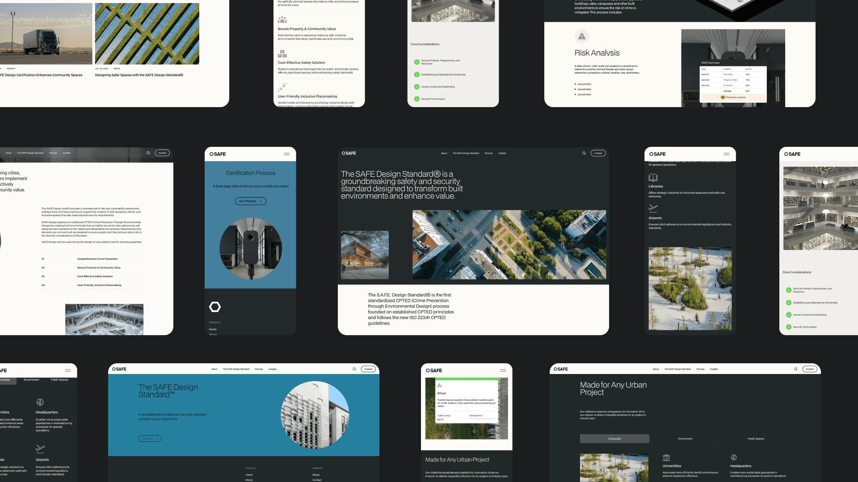Select Government tab on desktop Urban Project page
Viewport: 858px width, 482px height.
[x=685, y=439]
